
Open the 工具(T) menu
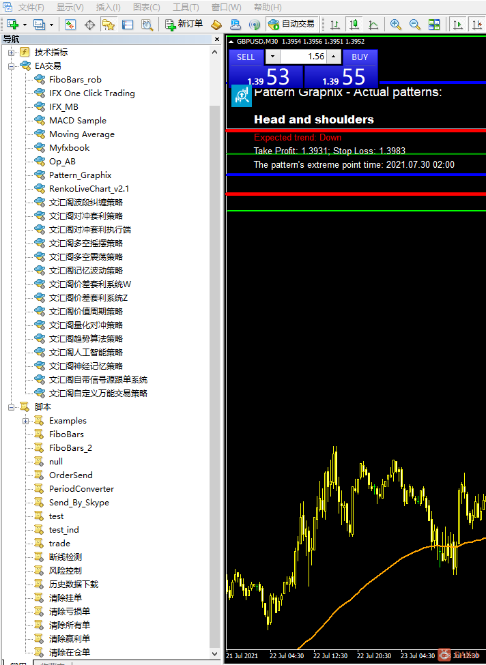pyautogui.click(x=186, y=8)
